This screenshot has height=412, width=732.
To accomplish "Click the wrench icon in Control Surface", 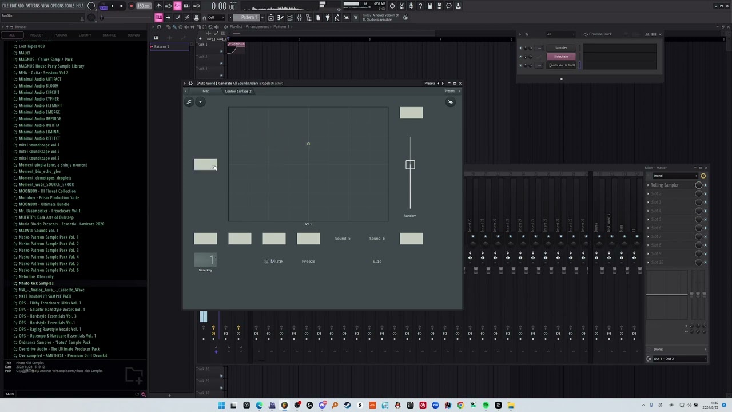I will pos(189,102).
